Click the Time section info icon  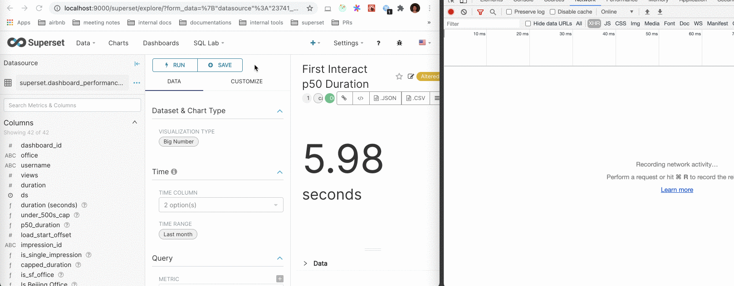(x=174, y=172)
